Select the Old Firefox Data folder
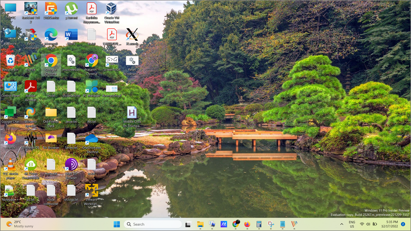411x231 pixels. 51,117
